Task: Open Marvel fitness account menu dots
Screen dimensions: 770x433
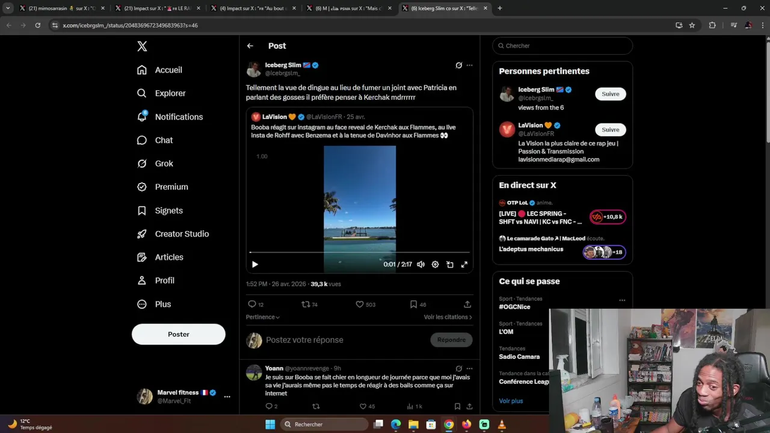Action: pos(227,396)
